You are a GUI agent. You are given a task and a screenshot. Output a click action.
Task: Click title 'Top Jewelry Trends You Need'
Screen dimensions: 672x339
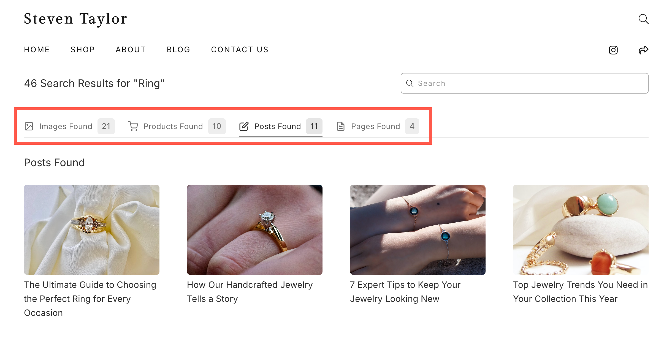[x=581, y=292]
